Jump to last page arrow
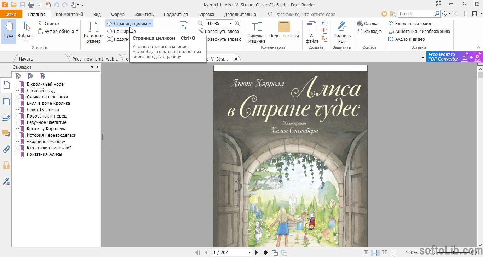Screen dimensions: 483x257 (x=266, y=252)
